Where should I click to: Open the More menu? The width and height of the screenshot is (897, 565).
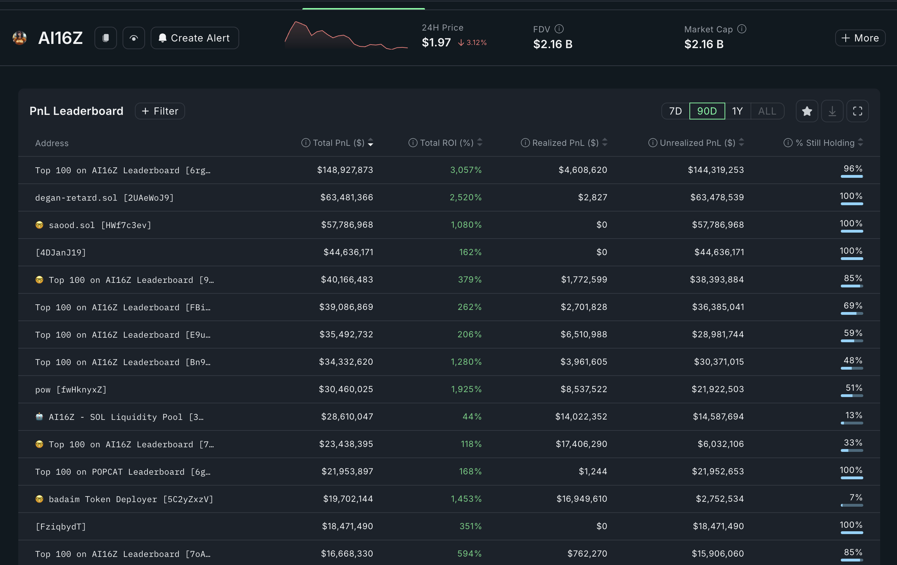[860, 38]
